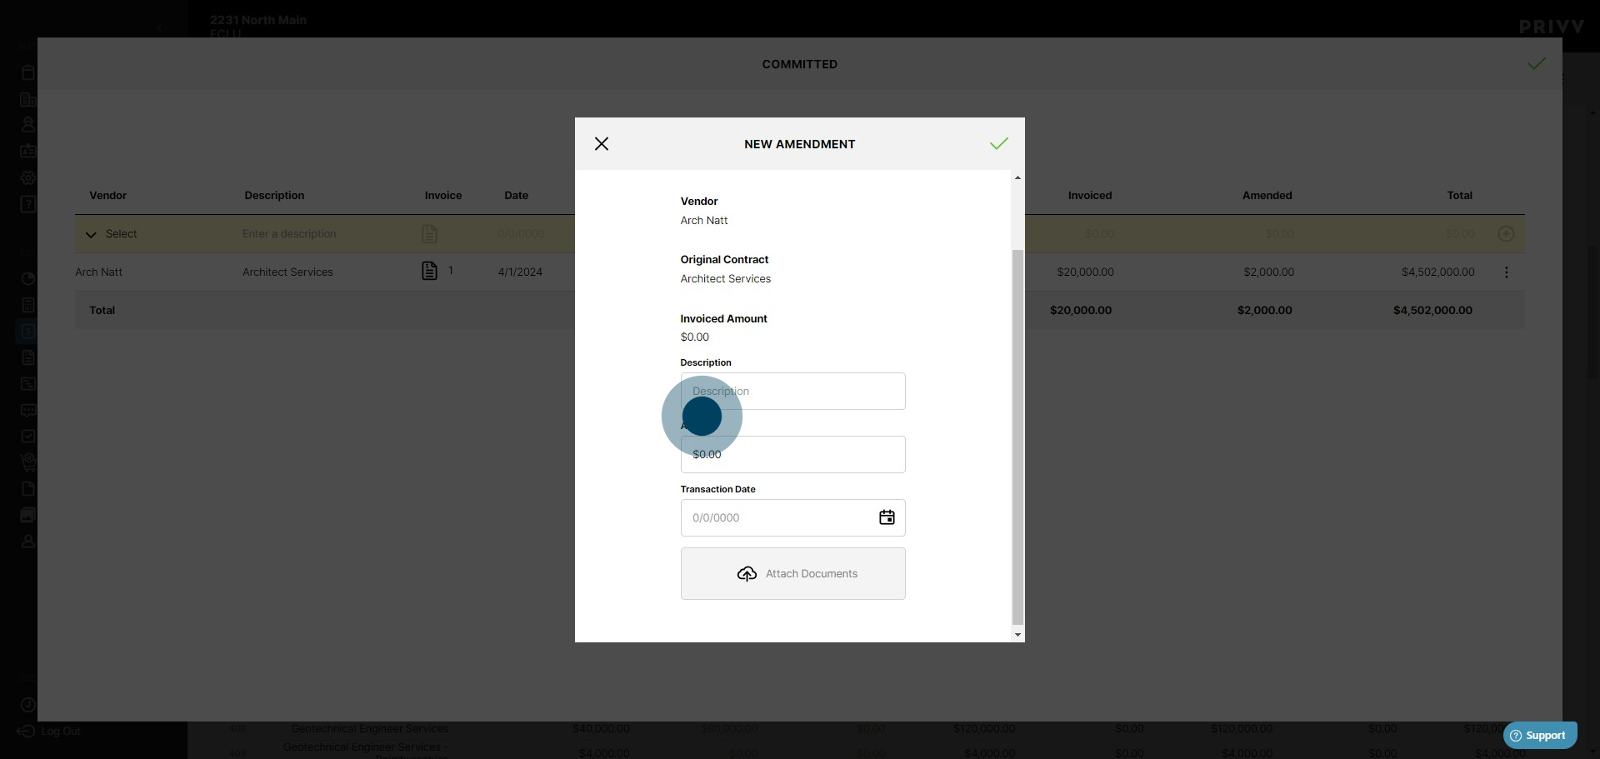Click the Original Contract value Architect Services in dialog
The image size is (1600, 759).
pyautogui.click(x=726, y=278)
